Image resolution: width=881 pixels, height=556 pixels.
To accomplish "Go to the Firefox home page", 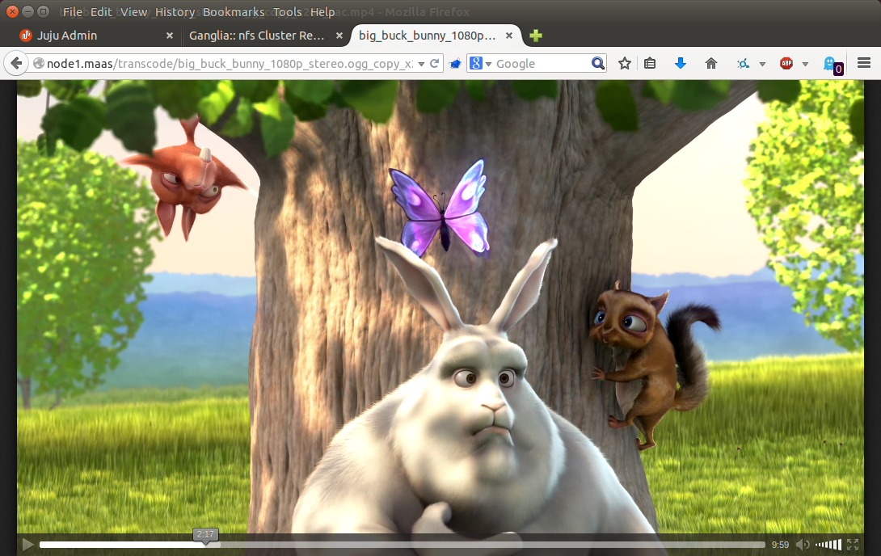I will point(711,64).
